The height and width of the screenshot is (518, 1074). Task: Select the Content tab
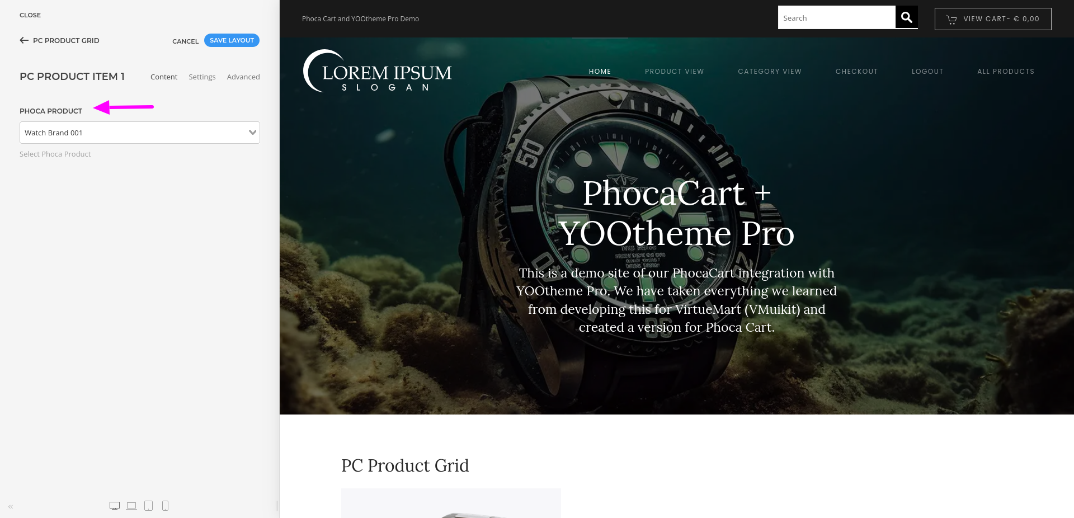pyautogui.click(x=164, y=77)
